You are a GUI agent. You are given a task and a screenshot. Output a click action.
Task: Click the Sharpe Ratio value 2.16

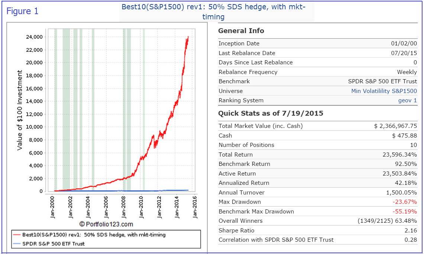(411, 231)
